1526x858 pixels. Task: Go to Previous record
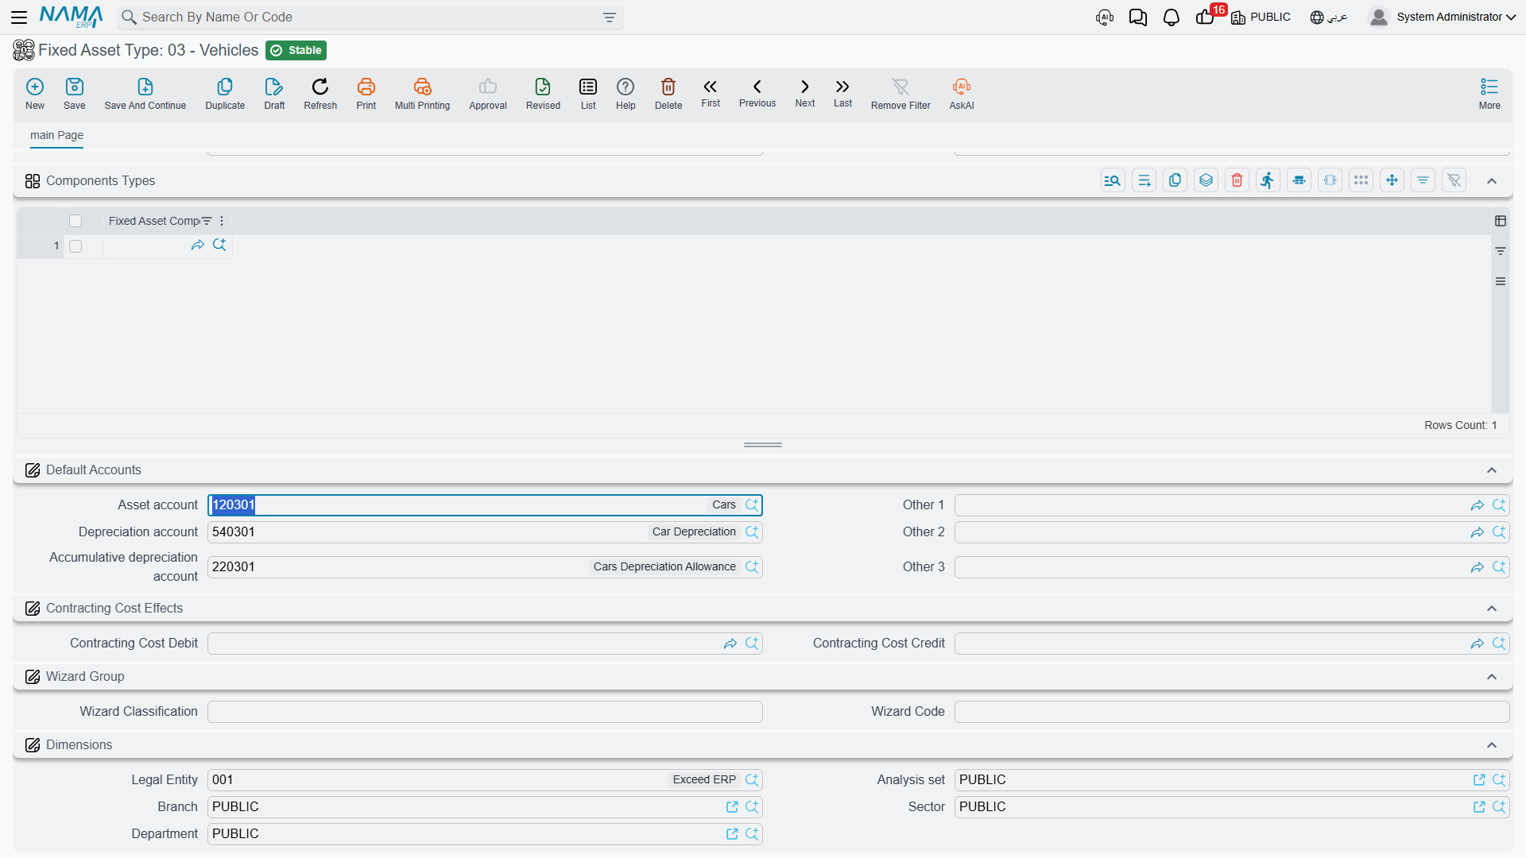click(757, 93)
